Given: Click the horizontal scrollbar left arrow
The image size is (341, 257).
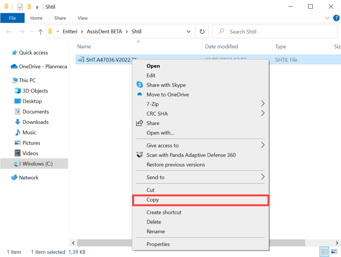Looking at the screenshot, I should 74,243.
